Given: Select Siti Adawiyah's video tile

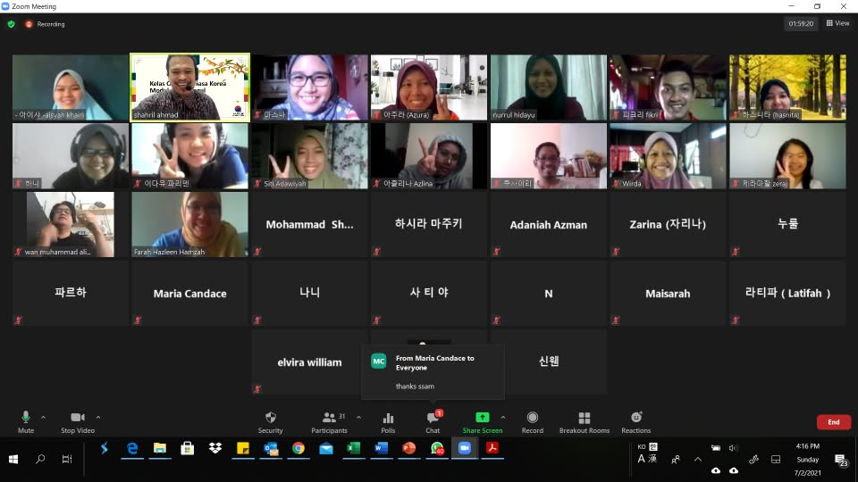Looking at the screenshot, I should pyautogui.click(x=310, y=155).
